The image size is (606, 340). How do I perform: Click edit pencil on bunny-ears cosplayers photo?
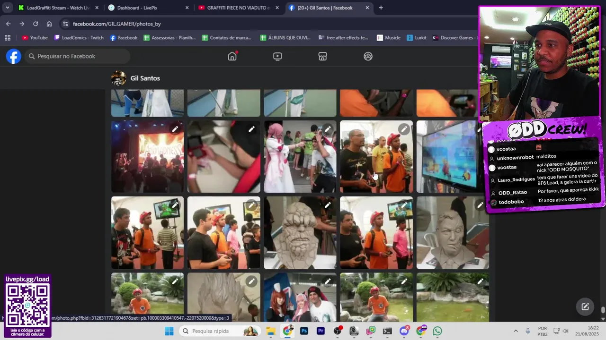coord(328,281)
